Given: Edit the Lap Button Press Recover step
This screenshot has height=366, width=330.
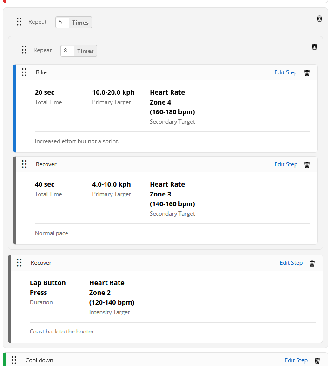Looking at the screenshot, I should [x=290, y=263].
